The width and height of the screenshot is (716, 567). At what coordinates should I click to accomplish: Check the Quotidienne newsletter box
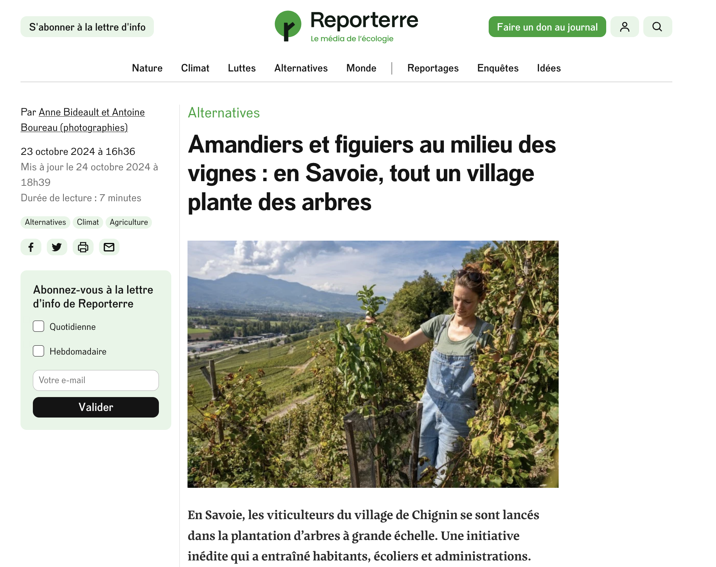38,326
